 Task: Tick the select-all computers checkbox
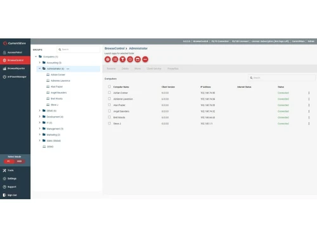point(109,86)
